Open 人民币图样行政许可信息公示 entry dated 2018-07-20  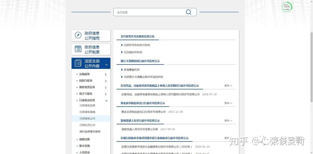coord(161,94)
